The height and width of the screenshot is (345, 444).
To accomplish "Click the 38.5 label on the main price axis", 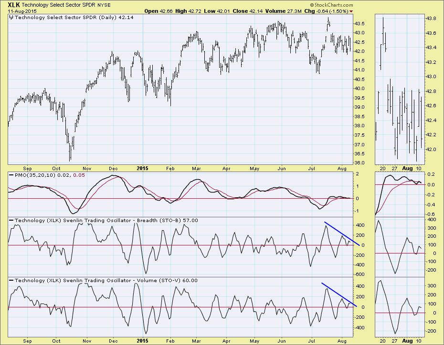I will click(x=359, y=116).
